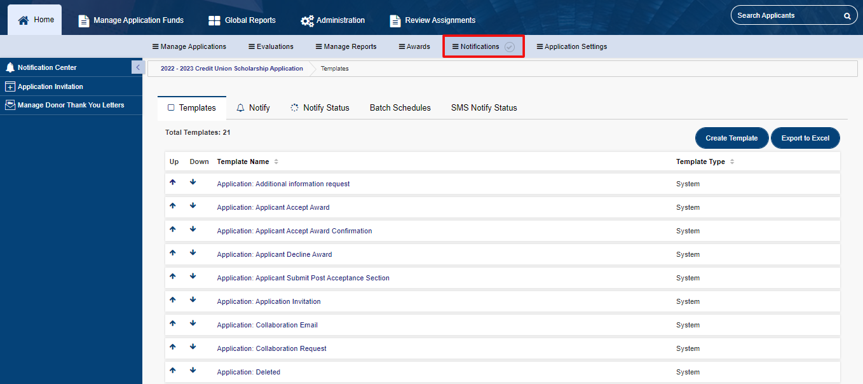Move 'Applicant Decline Award' template up
This screenshot has height=384, width=863.
[x=172, y=252]
